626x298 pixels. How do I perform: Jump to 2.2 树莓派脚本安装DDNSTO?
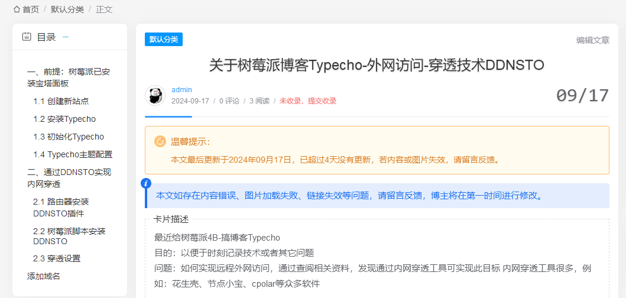click(69, 236)
